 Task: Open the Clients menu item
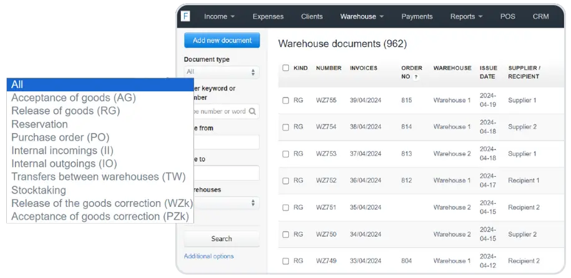tap(312, 16)
